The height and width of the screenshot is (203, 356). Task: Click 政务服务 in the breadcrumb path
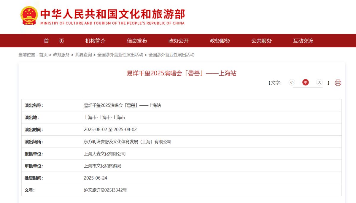pyautogui.click(x=61, y=55)
